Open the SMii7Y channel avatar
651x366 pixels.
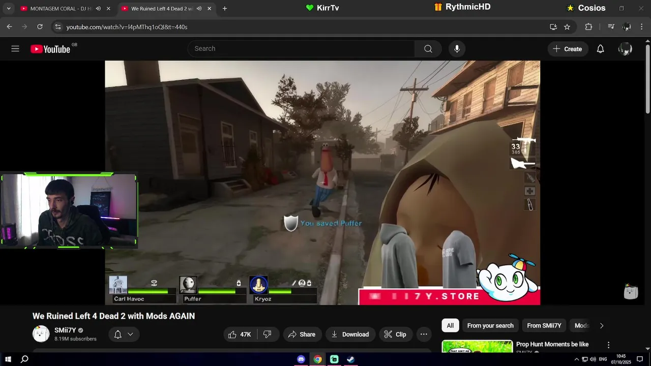(x=41, y=334)
